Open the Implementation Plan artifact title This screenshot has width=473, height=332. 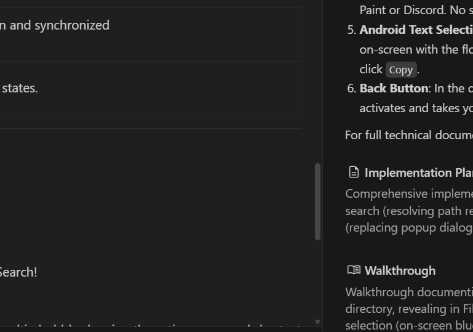point(419,172)
